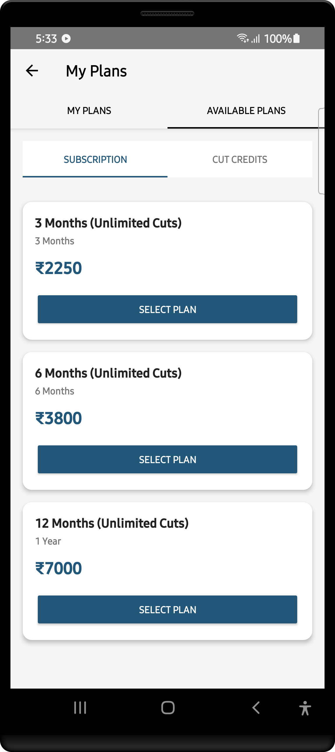Switch to the CUT CREDITS tab
Screen dimensions: 335x752
point(240,159)
